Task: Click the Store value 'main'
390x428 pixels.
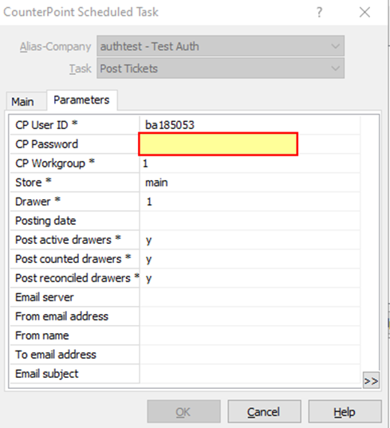Action: tap(156, 183)
